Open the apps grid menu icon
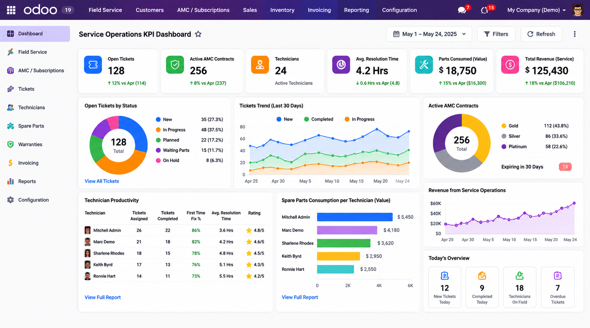The height and width of the screenshot is (328, 590). point(11,10)
